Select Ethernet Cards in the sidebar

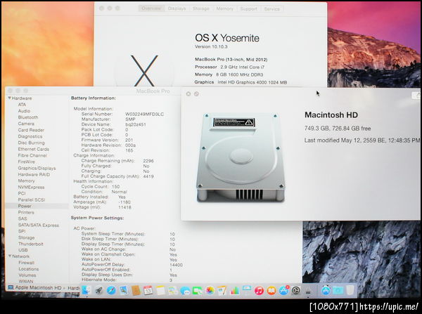pos(34,149)
